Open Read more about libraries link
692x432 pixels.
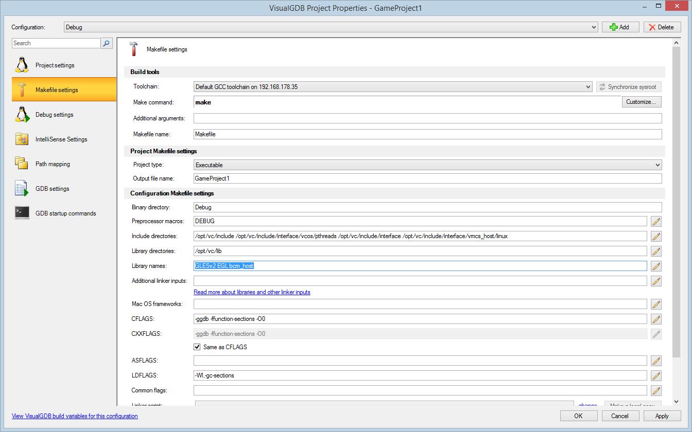tap(252, 292)
